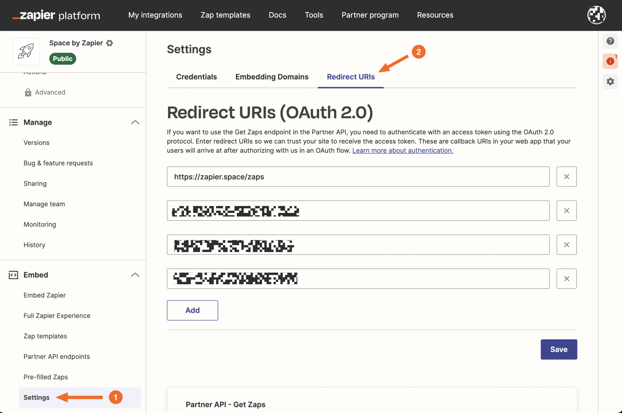Viewport: 622px width, 413px height.
Task: Collapse the Manage section chevron
Action: click(135, 122)
